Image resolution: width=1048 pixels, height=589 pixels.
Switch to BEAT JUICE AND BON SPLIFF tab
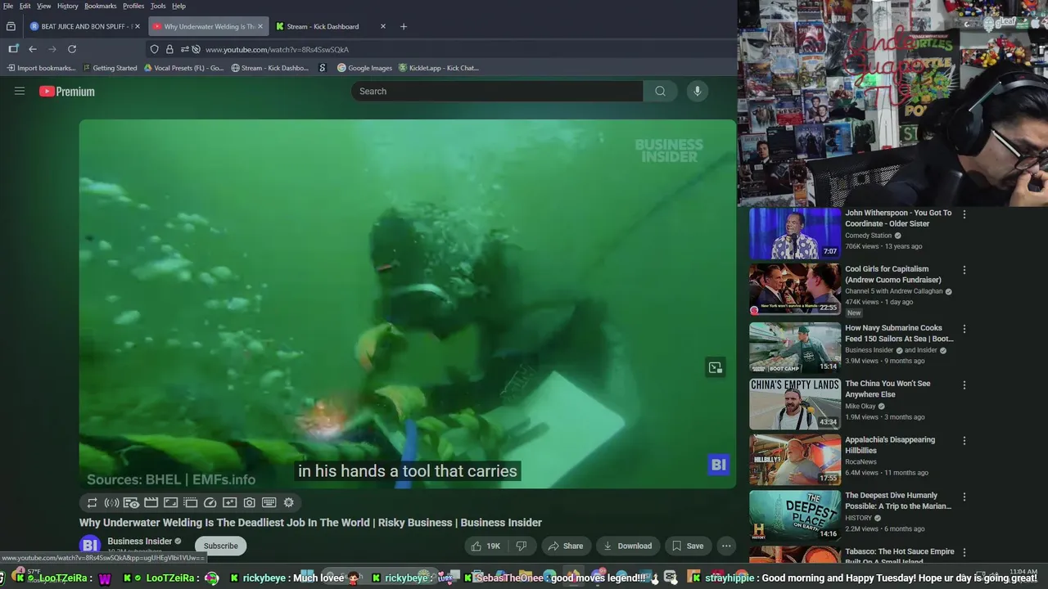coord(84,26)
